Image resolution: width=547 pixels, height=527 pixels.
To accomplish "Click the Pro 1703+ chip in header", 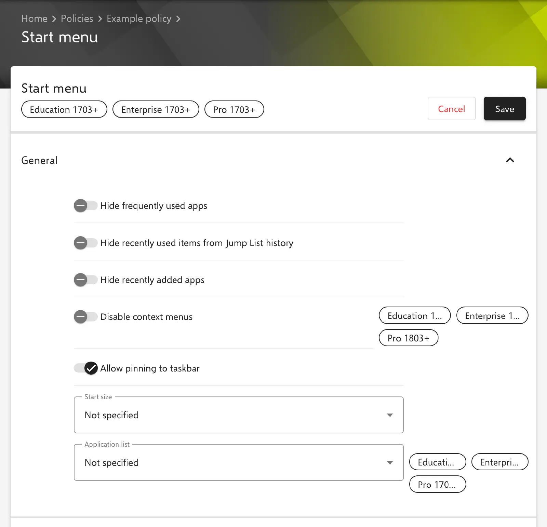I will coord(234,109).
